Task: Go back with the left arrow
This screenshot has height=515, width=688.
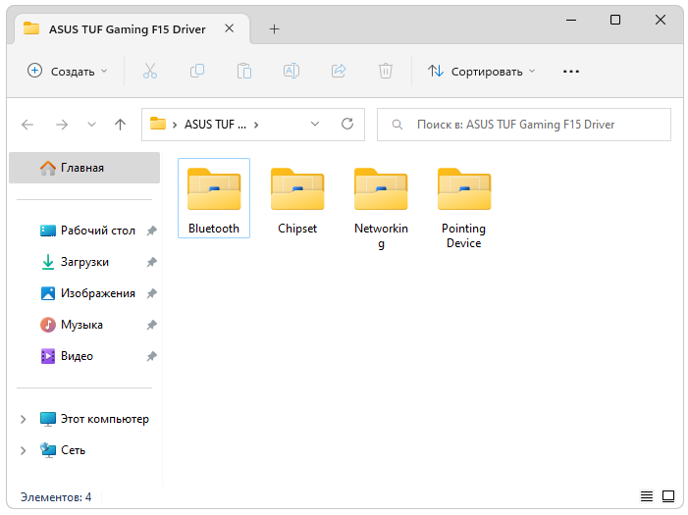Action: click(27, 125)
